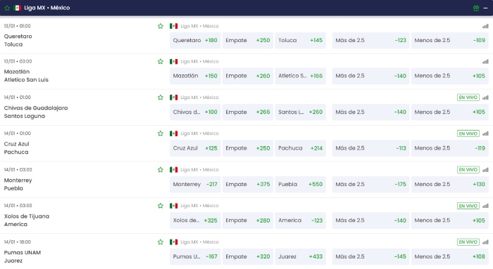Open statistics icon for Queretaro vs Toluca
Viewport: 493px width, 269px height.
[x=485, y=26]
